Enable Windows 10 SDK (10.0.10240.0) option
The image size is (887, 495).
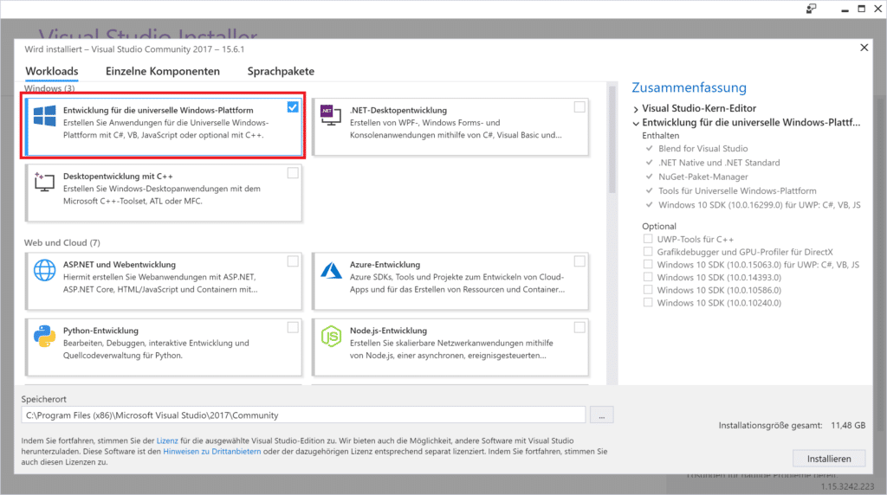(648, 302)
